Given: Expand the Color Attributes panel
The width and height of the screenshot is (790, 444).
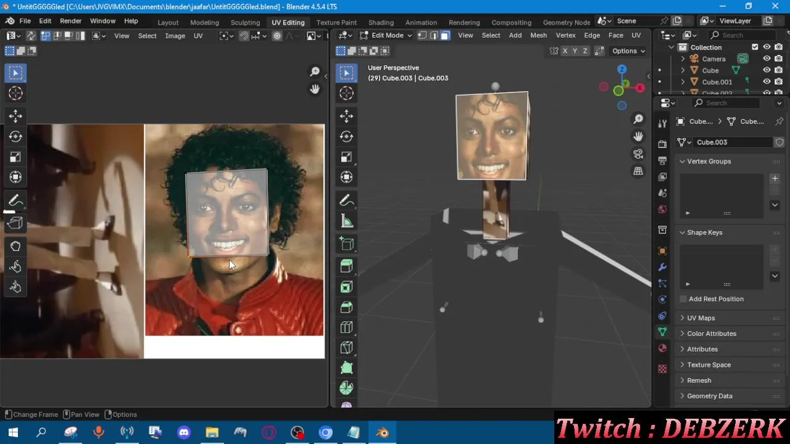Looking at the screenshot, I should point(712,334).
